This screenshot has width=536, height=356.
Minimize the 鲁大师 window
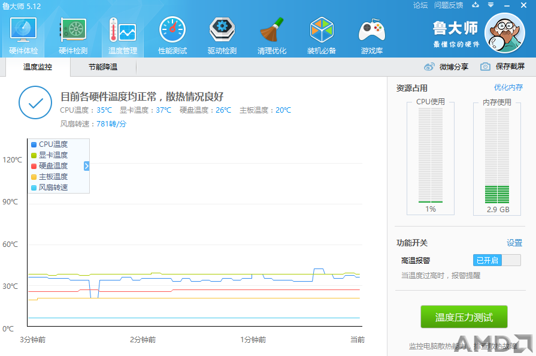[507, 5]
